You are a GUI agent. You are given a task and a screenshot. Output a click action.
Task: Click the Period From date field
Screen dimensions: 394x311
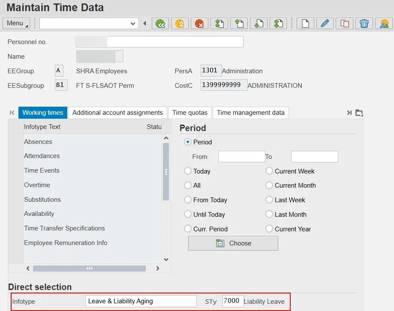(241, 157)
